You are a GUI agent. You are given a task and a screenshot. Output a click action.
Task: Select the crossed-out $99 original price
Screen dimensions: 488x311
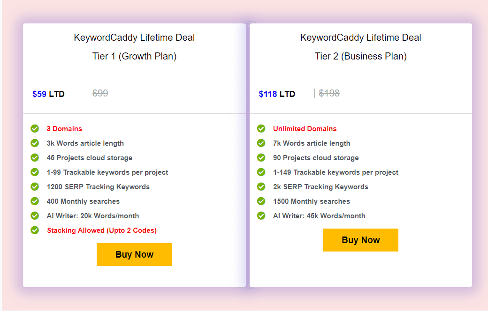click(99, 93)
